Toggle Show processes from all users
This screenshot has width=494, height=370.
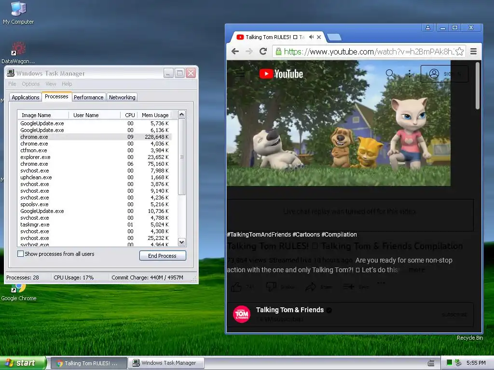(x=20, y=253)
